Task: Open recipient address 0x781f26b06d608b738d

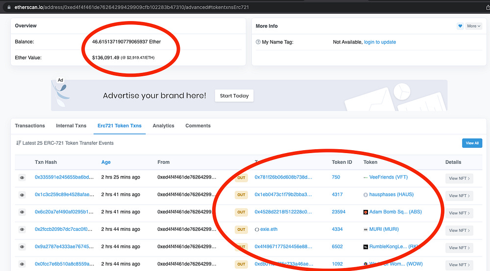Action: click(x=283, y=177)
